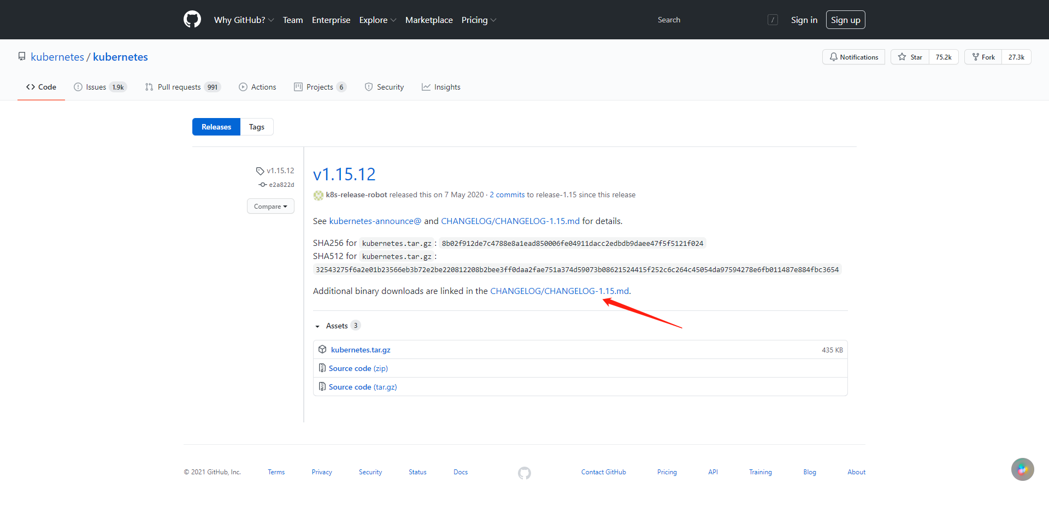Switch to the Tags view

click(x=257, y=127)
